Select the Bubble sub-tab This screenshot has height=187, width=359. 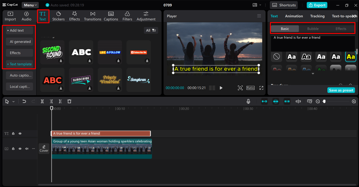[x=313, y=29]
